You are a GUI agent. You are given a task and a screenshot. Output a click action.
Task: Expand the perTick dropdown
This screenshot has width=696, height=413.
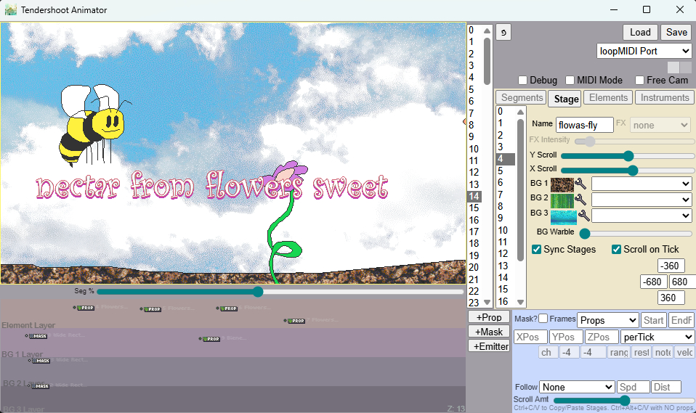pos(657,338)
